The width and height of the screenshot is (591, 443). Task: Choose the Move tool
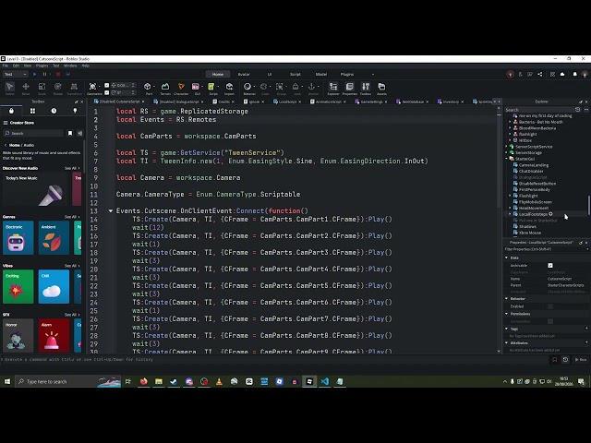pos(26,89)
